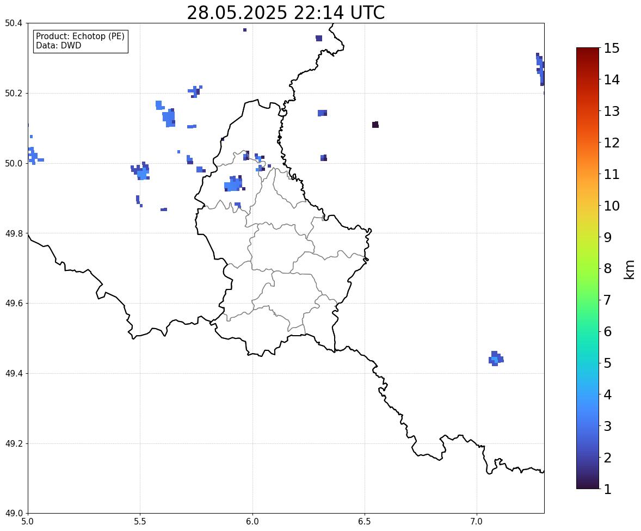Click the 'Product: Echotop (PE)' legend line
Screen dimensions: 641x531
80,36
